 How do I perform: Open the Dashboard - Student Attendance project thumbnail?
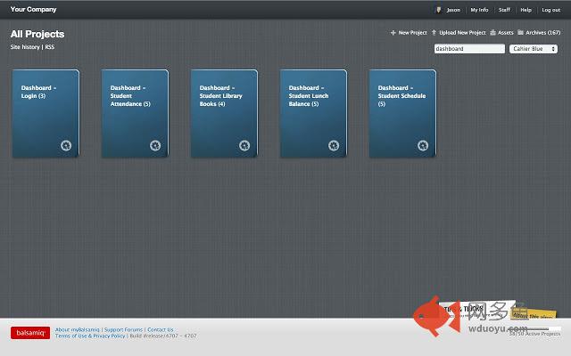click(135, 114)
